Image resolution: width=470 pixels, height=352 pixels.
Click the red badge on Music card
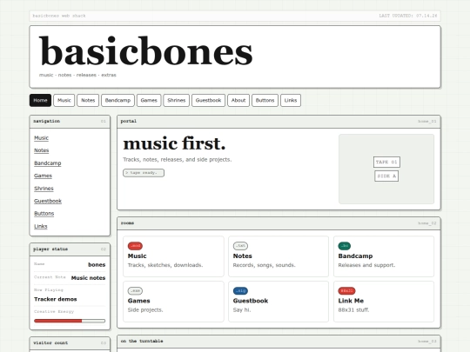[x=135, y=246]
